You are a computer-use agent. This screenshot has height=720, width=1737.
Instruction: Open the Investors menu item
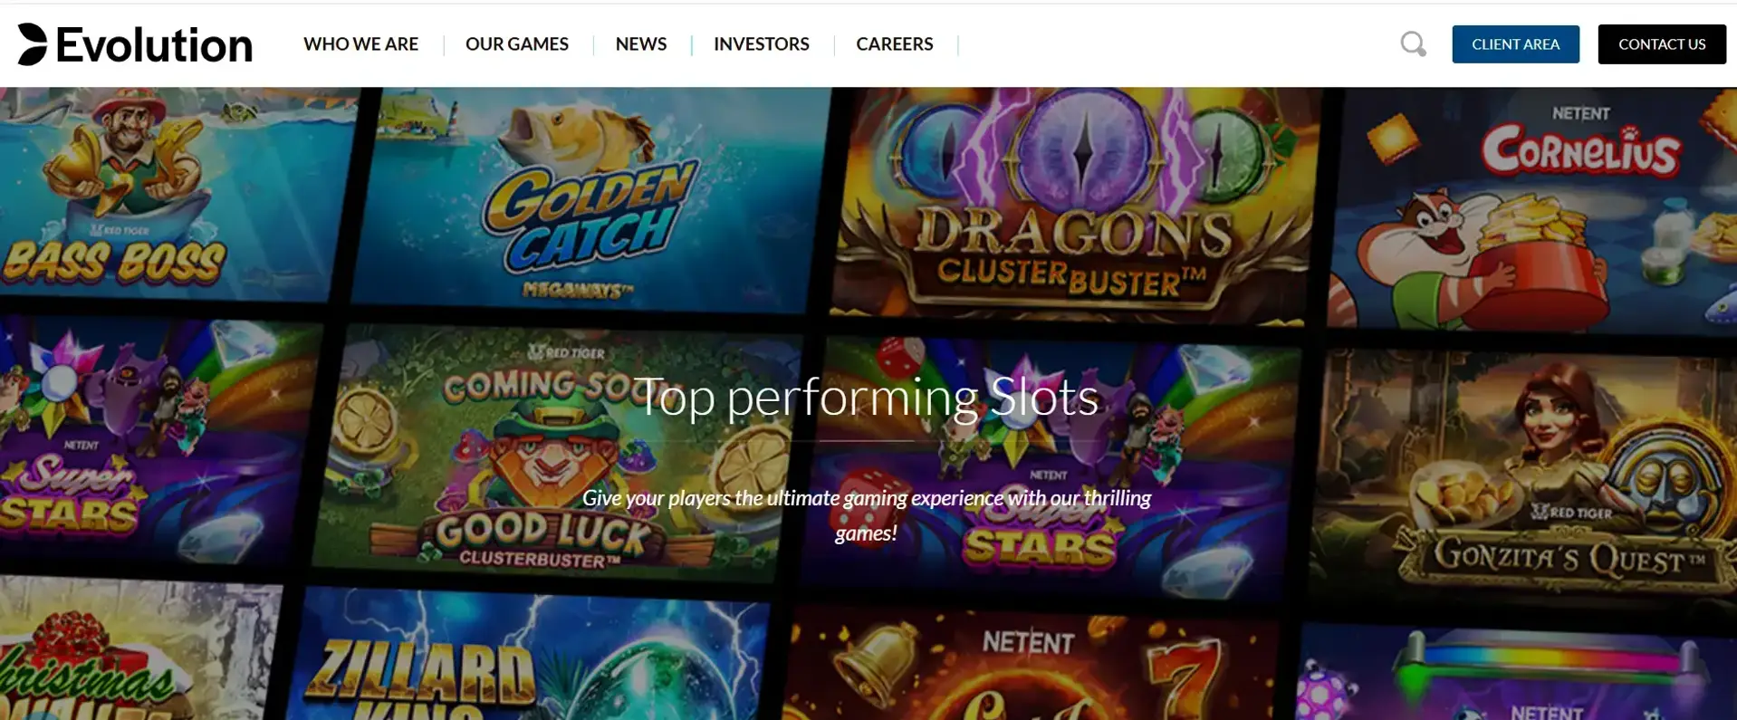pyautogui.click(x=762, y=43)
